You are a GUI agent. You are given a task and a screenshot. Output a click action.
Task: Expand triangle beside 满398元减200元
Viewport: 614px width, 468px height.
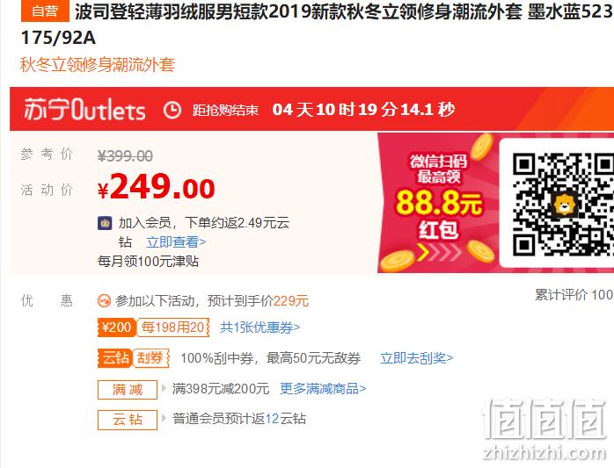point(164,388)
